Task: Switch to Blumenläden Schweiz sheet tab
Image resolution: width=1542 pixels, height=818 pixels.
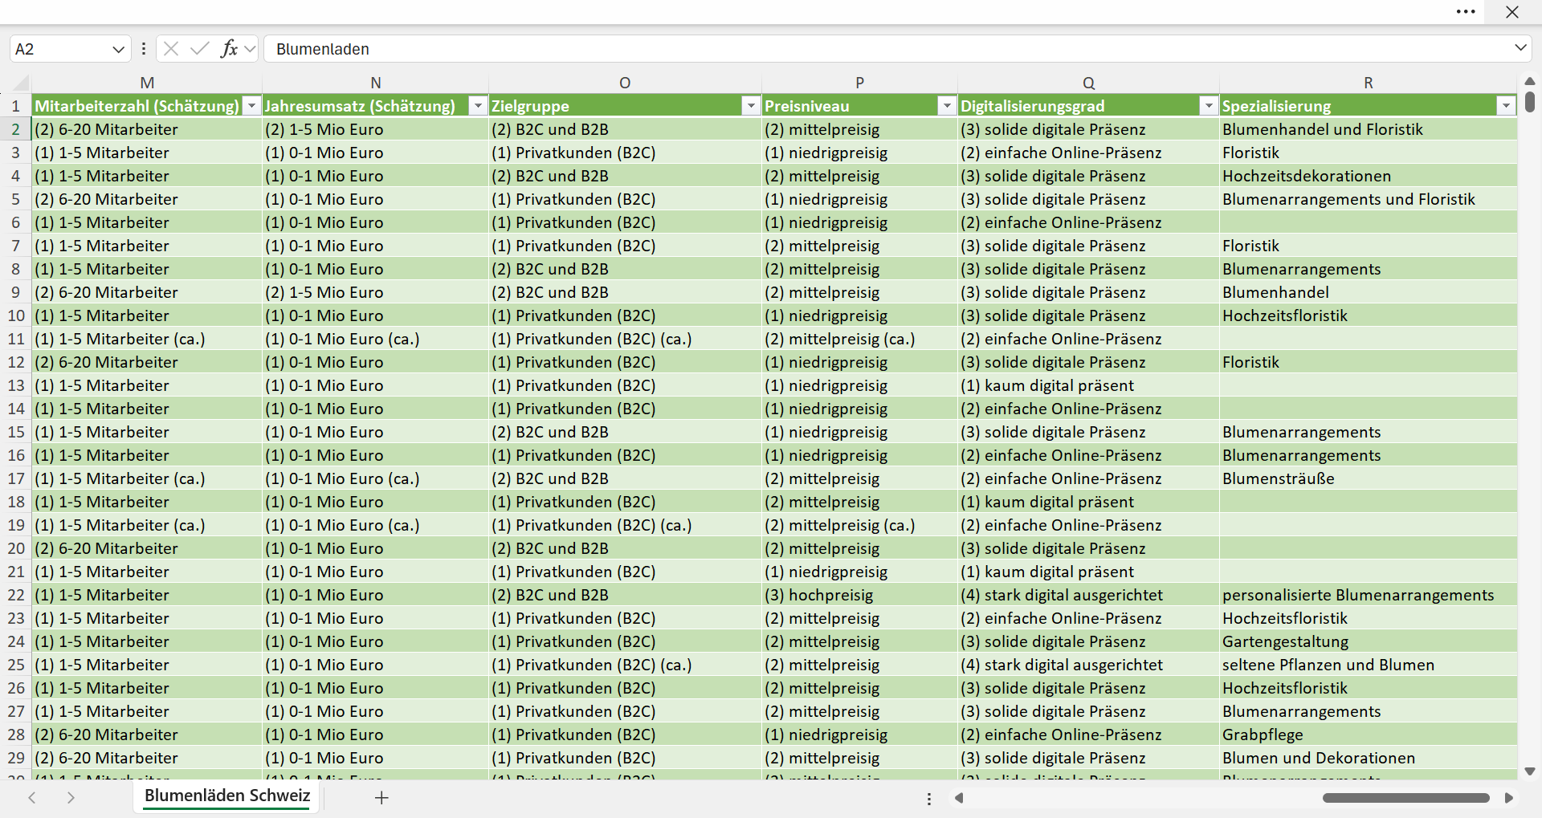Action: [227, 796]
